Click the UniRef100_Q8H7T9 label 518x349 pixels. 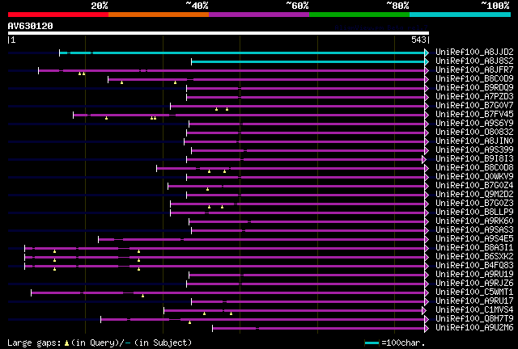(x=474, y=318)
